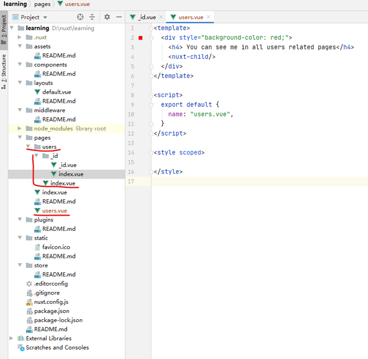This screenshot has height=359, width=368.
Task: Click the red color swatch in gutter line 2
Action: pos(141,38)
